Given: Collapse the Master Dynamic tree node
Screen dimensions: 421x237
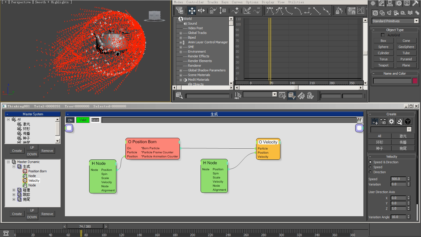Looking at the screenshot, I should (x=8, y=162).
